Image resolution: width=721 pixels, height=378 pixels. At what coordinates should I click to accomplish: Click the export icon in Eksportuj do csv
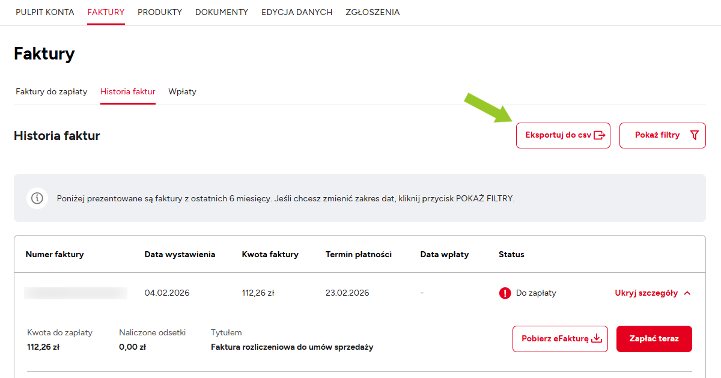coord(599,135)
